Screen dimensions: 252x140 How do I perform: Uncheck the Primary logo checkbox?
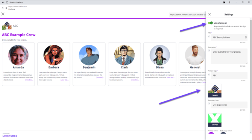(x=209, y=74)
